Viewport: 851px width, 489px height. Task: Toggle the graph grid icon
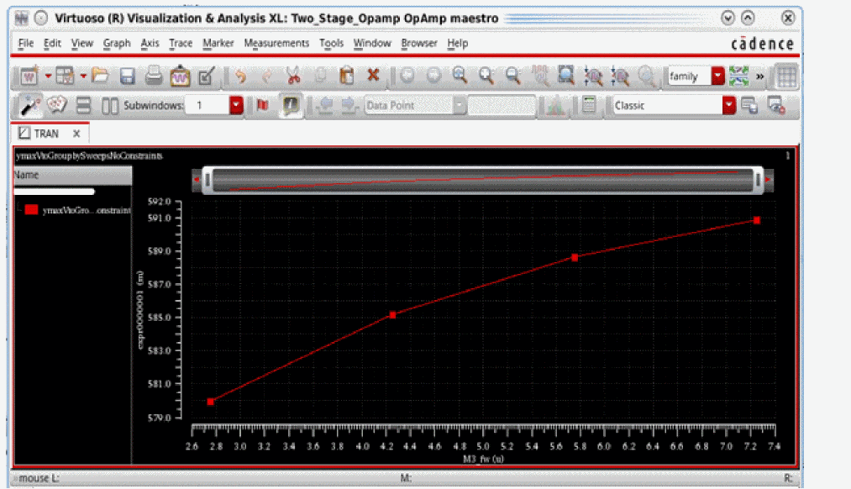click(786, 76)
